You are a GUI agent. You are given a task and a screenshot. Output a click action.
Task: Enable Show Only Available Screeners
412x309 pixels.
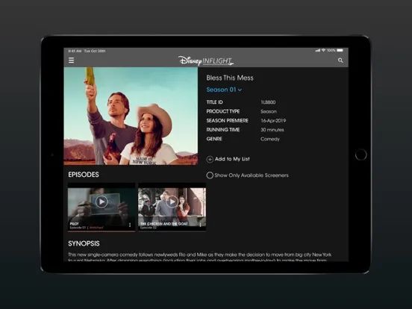click(210, 175)
